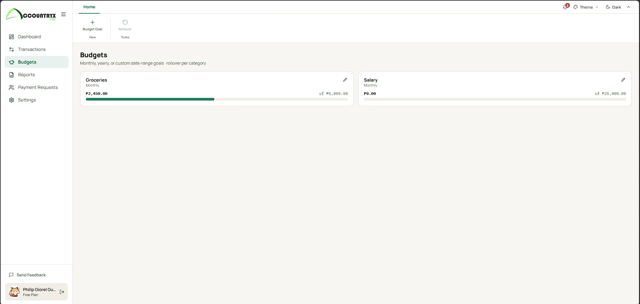Open Payment Requests from the sidebar
Image resolution: width=640 pixels, height=304 pixels.
coord(36,87)
